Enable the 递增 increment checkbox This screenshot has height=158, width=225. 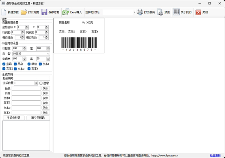click(41, 83)
